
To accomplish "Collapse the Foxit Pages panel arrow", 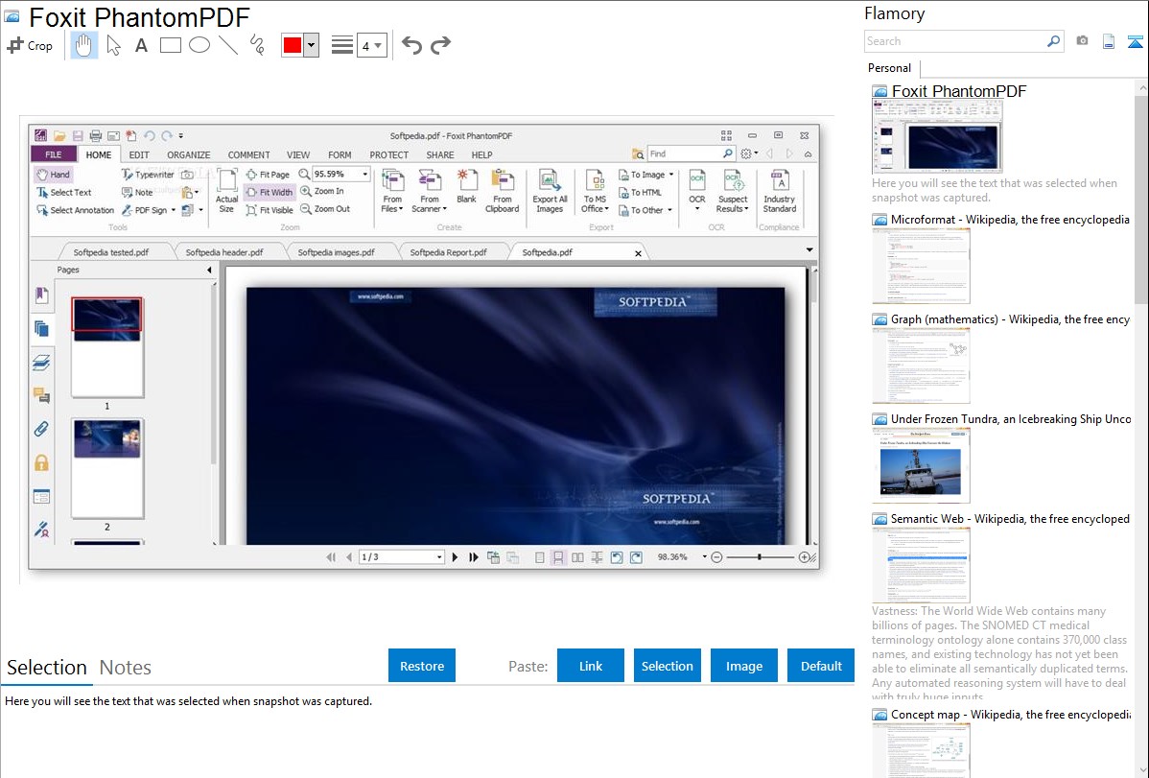I will [209, 270].
